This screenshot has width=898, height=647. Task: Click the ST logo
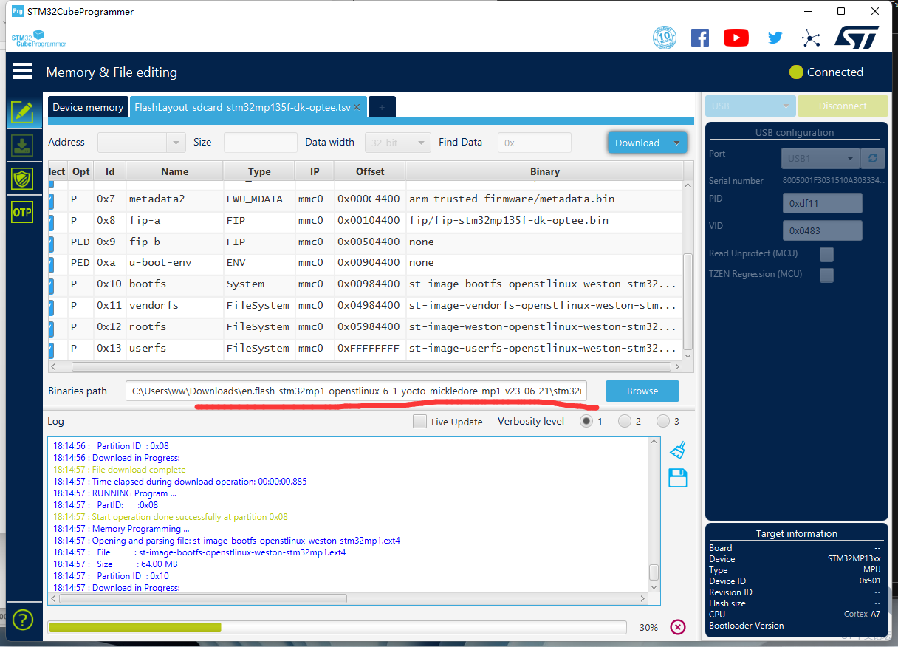tap(857, 38)
